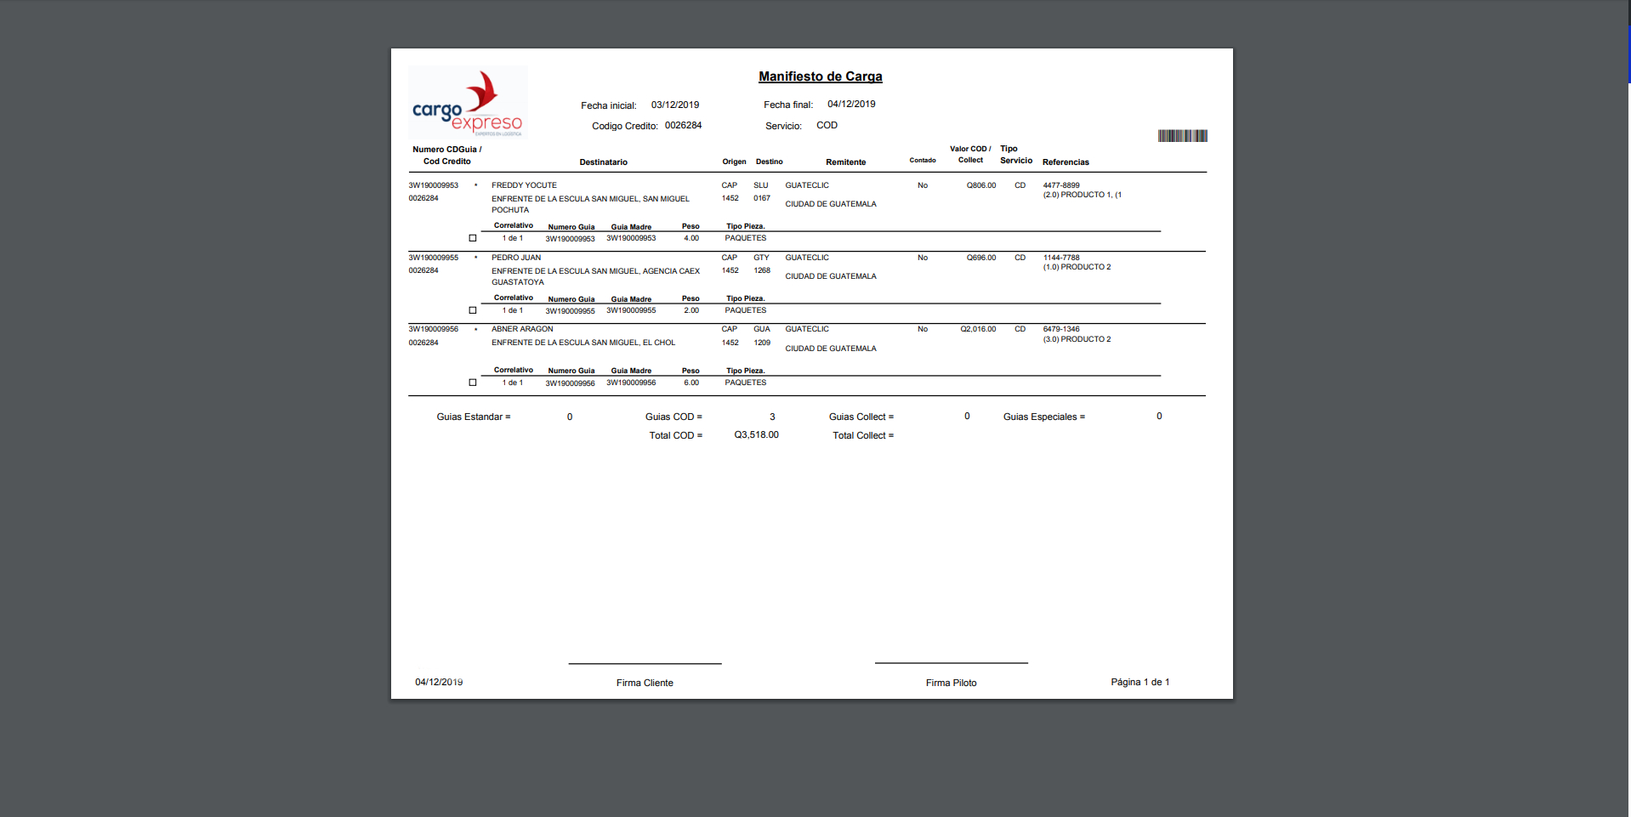This screenshot has width=1631, height=817.
Task: Click destination number 1209
Action: (762, 343)
